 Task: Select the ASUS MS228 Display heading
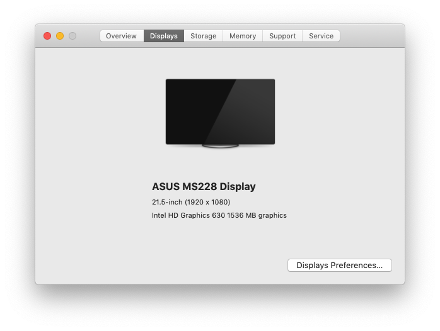coord(204,186)
